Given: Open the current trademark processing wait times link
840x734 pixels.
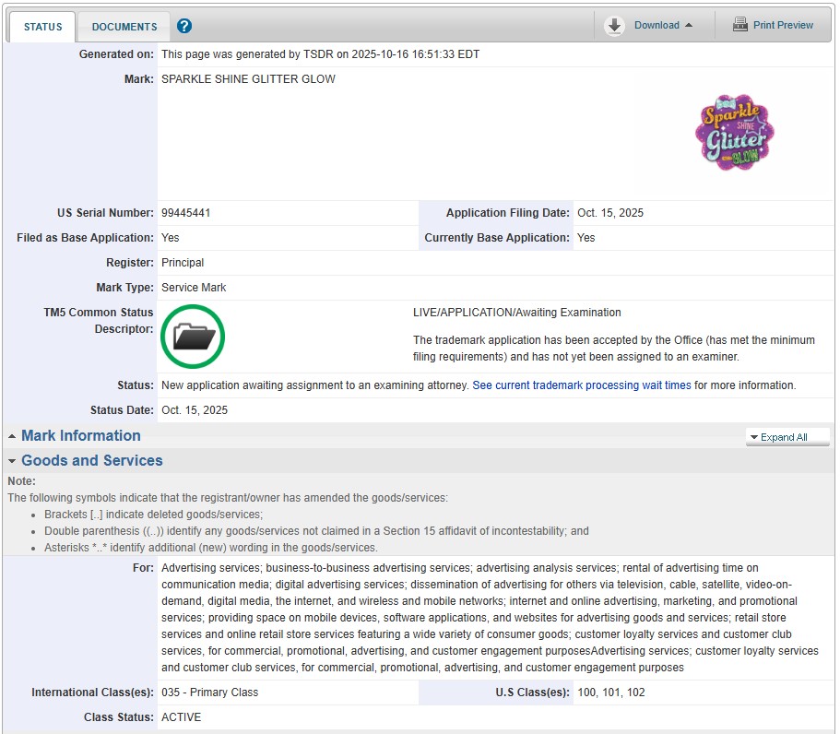Looking at the screenshot, I should tap(582, 385).
